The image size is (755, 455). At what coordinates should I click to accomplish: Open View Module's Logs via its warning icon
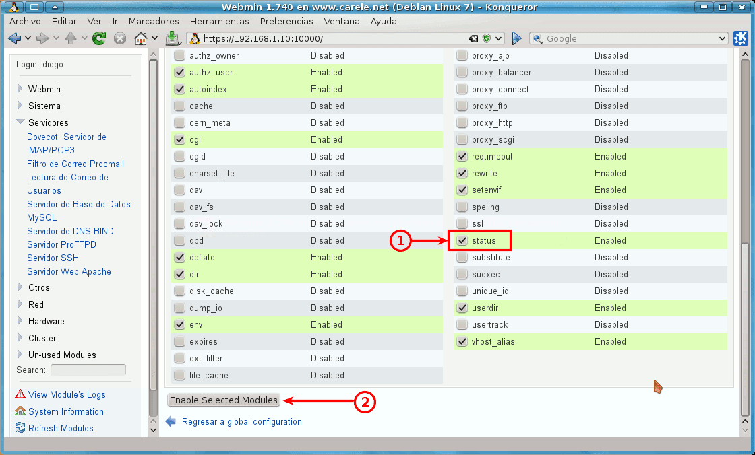tap(20, 394)
